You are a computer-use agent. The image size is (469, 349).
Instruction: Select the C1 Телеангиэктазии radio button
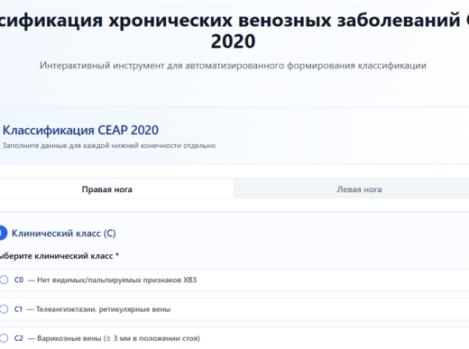tap(4, 309)
